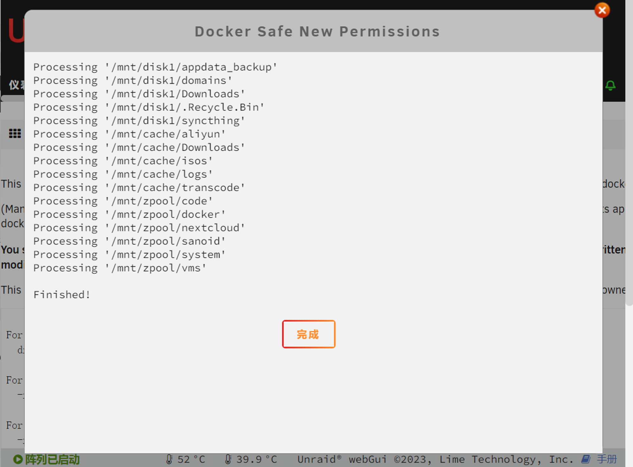Screen dimensions: 633x467
Task: Close the Docker Safe New Permissions dialog
Action: point(602,9)
